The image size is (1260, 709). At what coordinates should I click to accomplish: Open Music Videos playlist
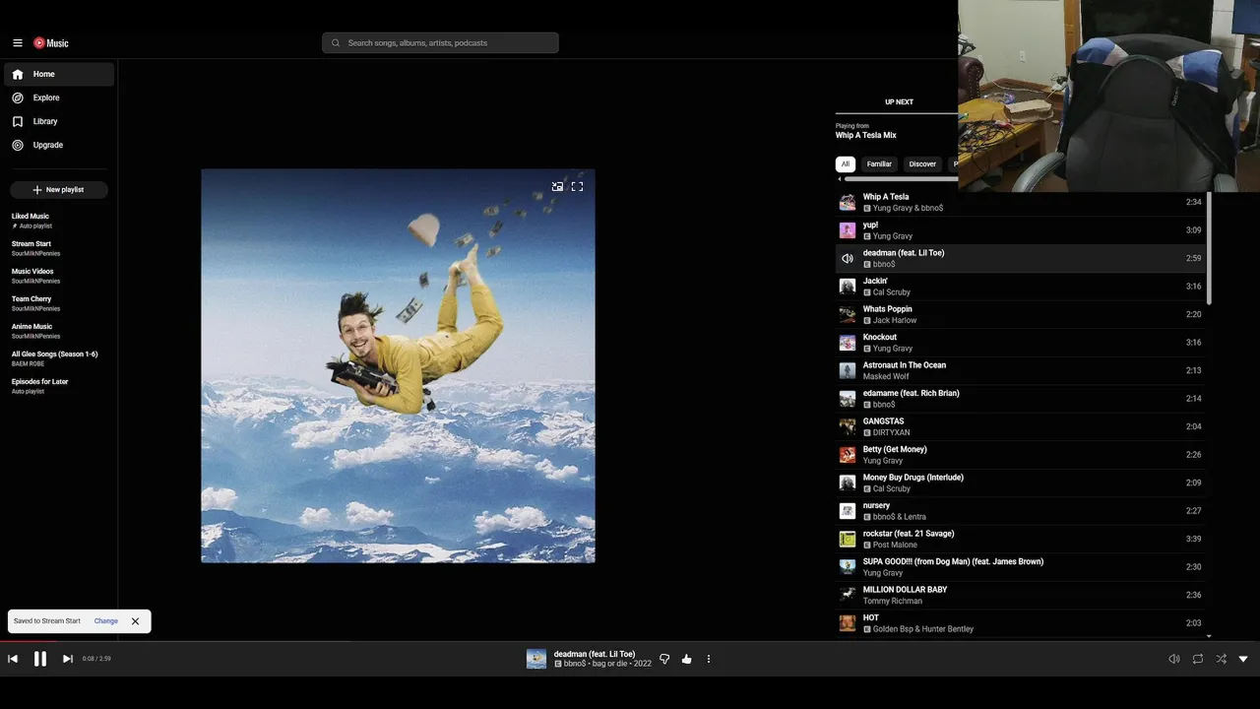(59, 276)
